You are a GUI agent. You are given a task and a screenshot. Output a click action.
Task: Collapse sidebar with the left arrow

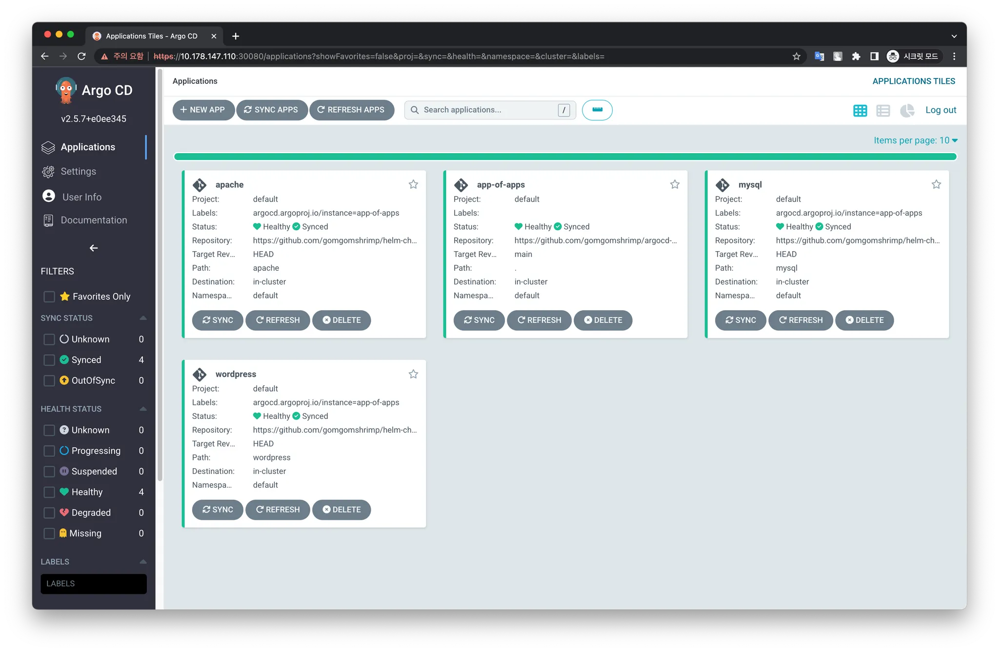pyautogui.click(x=94, y=248)
